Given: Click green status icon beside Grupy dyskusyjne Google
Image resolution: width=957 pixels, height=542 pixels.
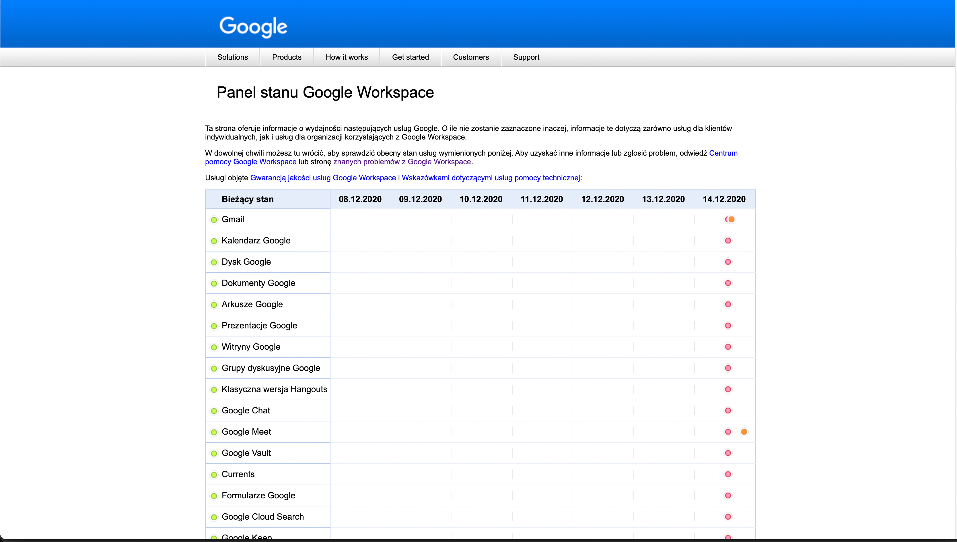Looking at the screenshot, I should (214, 368).
